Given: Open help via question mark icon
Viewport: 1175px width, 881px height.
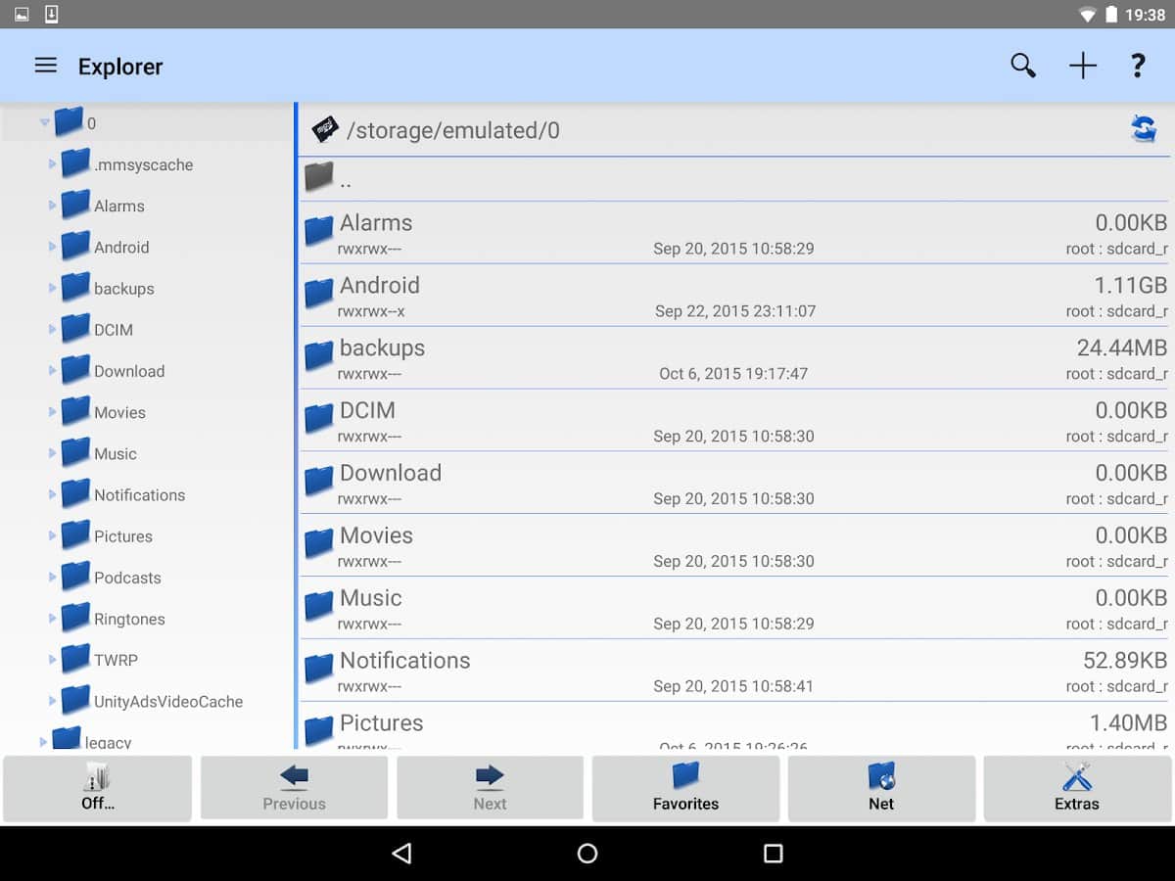Looking at the screenshot, I should (1137, 66).
